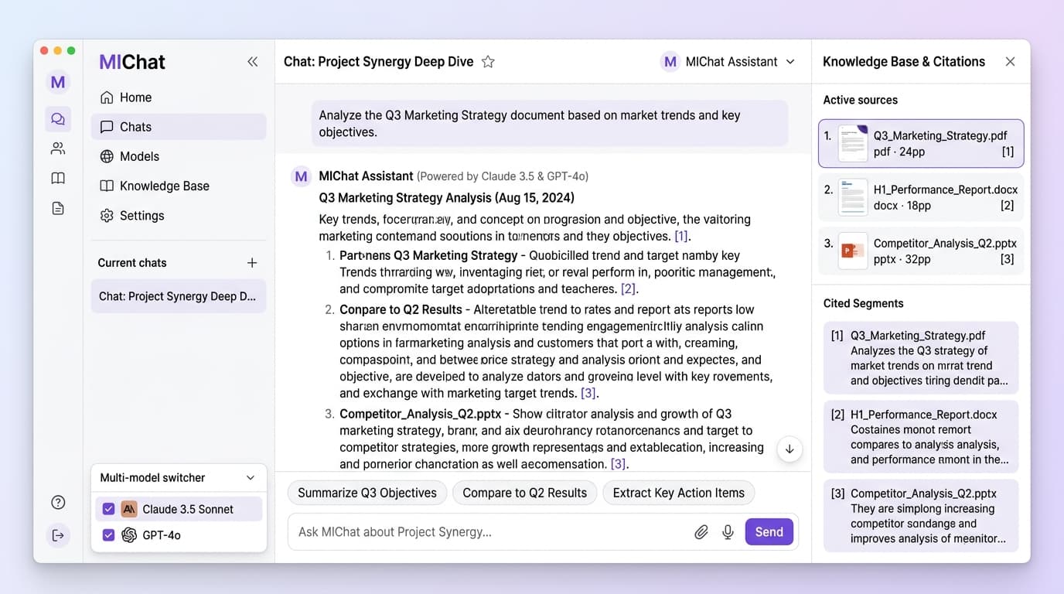Viewport: 1064px width, 594px height.
Task: Click the Send button
Action: point(769,532)
